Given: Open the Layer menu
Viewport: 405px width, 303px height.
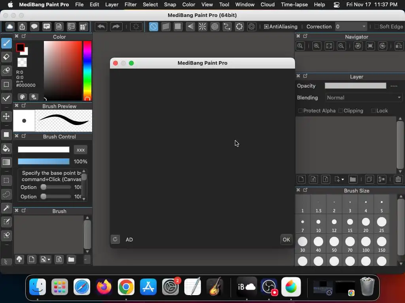Looking at the screenshot, I should (x=112, y=4).
